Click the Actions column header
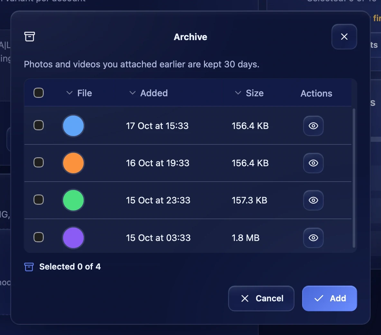Viewport: 381px width, 335px height. point(316,93)
